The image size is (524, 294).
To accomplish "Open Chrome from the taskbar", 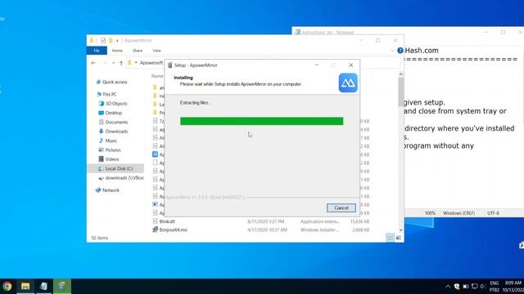I will (7, 286).
